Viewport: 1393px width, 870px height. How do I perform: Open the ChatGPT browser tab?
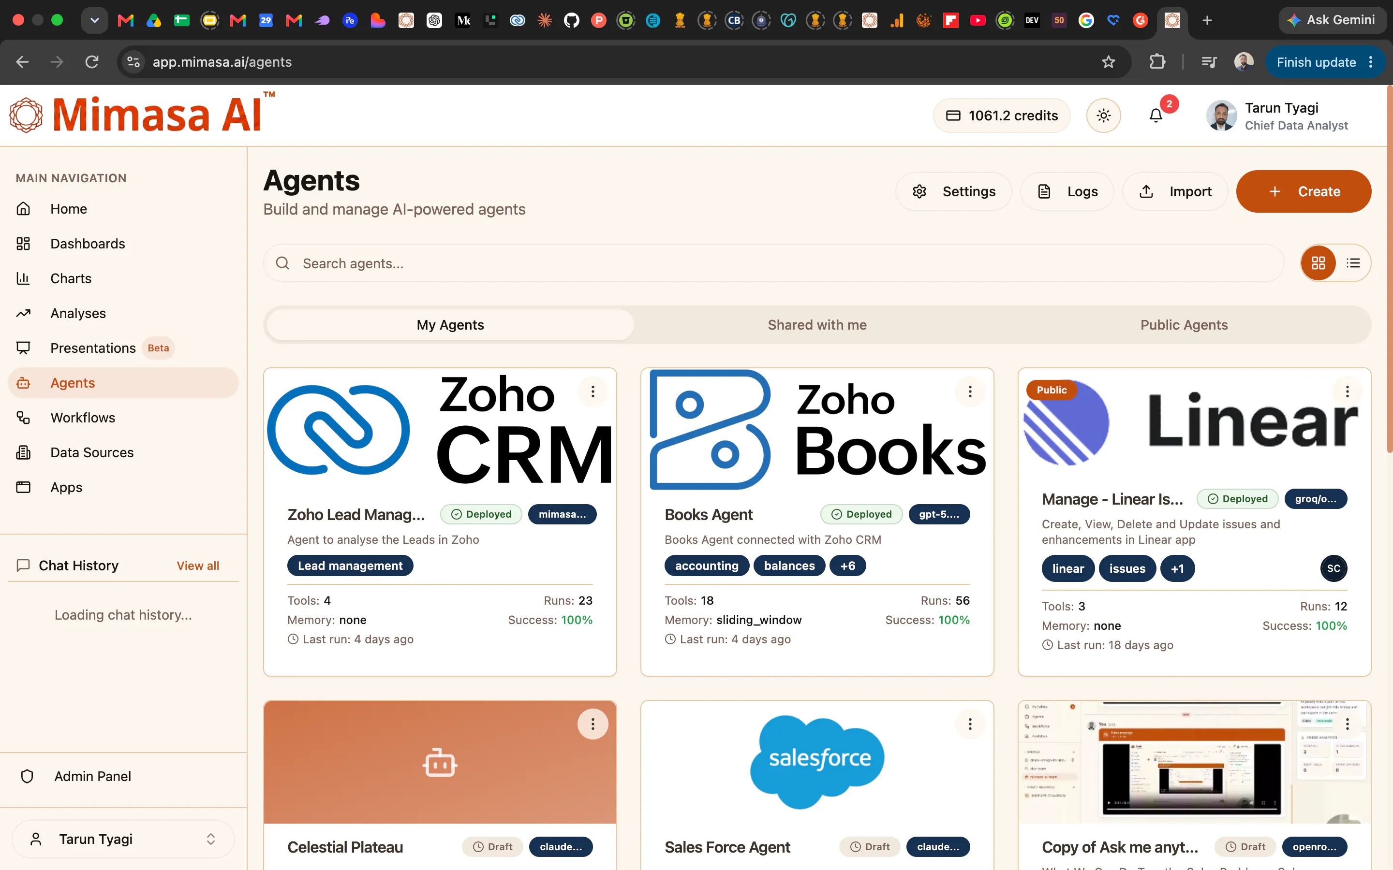point(434,21)
